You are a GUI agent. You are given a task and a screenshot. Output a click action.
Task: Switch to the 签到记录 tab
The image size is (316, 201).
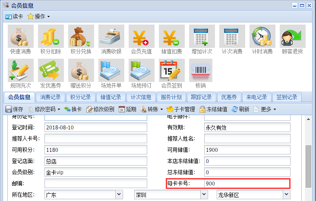[x=287, y=97]
